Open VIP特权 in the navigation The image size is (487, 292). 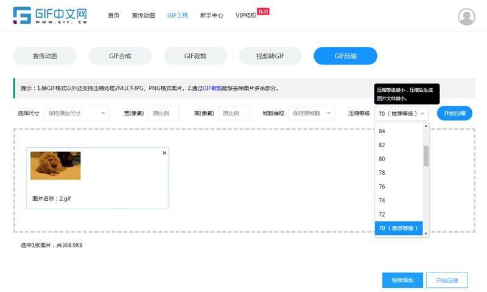(246, 15)
